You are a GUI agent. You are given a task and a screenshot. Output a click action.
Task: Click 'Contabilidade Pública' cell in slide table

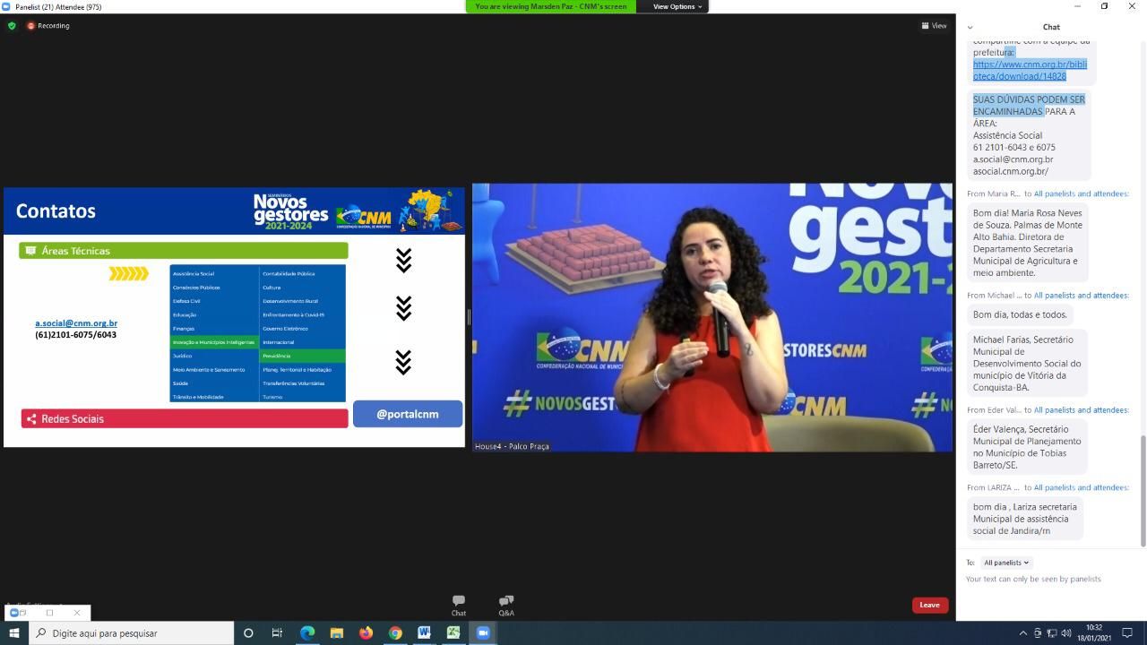pos(302,273)
